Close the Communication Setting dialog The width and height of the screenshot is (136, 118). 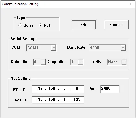tap(131, 4)
